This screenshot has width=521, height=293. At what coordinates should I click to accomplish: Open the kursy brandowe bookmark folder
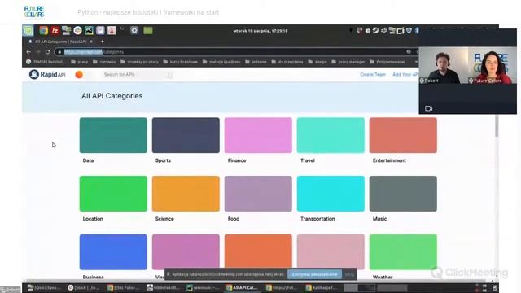181,62
